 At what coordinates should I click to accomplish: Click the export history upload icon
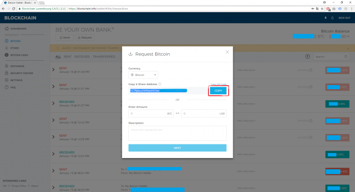coord(307,57)
